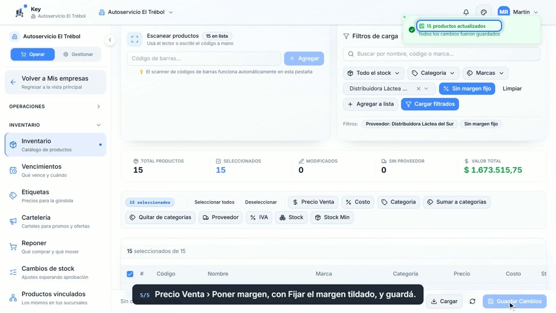
Task: Open Etiquetas in the sidebar
Action: [x=56, y=196]
